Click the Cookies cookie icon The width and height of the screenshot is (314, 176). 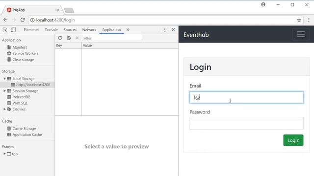pyautogui.click(x=9, y=109)
